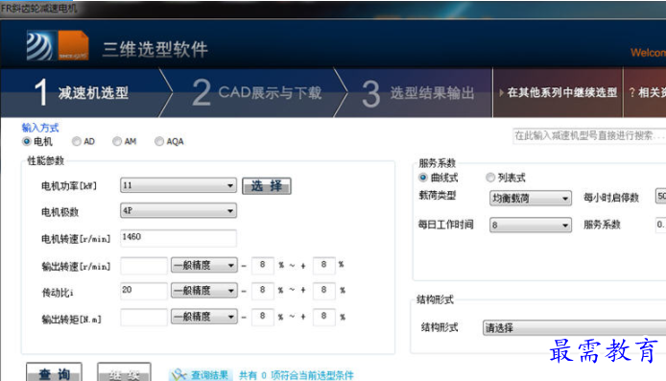Click the greyed button beside 查询
Viewport: 666px width, 381px height.
point(124,372)
